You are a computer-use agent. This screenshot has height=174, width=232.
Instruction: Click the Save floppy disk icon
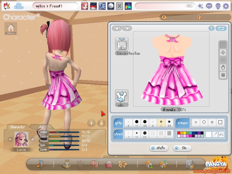pyautogui.click(x=122, y=44)
